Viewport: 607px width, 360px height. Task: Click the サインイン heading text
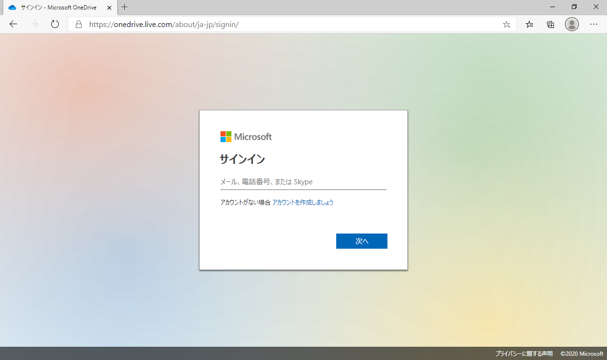click(242, 159)
